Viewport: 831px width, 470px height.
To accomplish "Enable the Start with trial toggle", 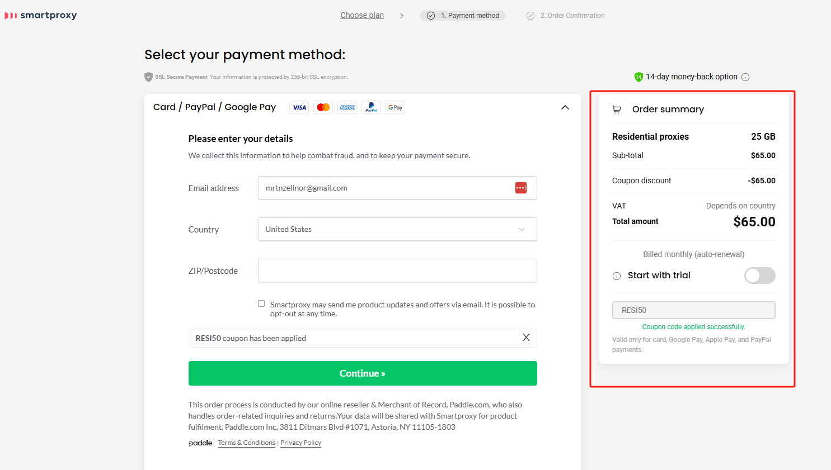I will [759, 276].
